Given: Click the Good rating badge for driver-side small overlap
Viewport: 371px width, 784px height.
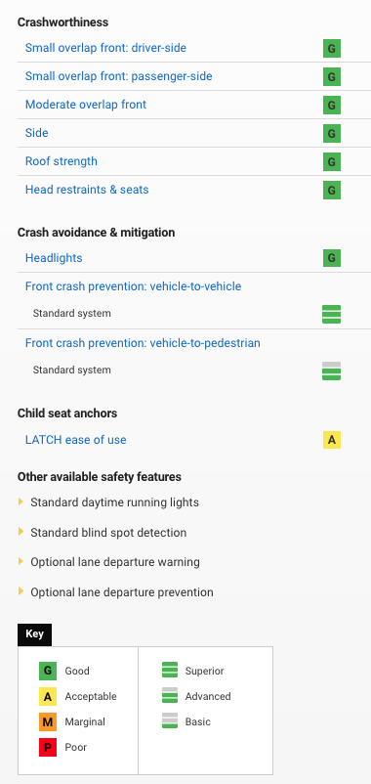Looking at the screenshot, I should 332,49.
